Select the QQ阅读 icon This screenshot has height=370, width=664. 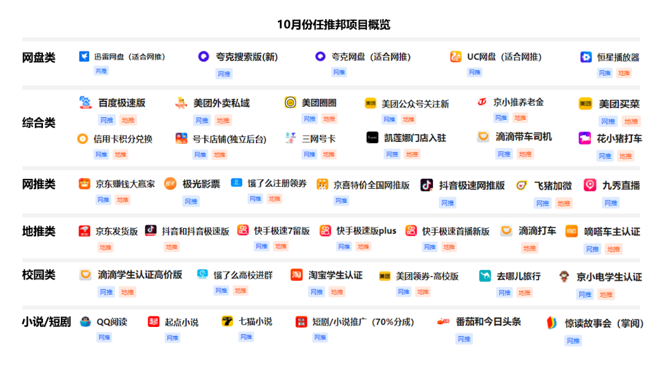(x=85, y=321)
